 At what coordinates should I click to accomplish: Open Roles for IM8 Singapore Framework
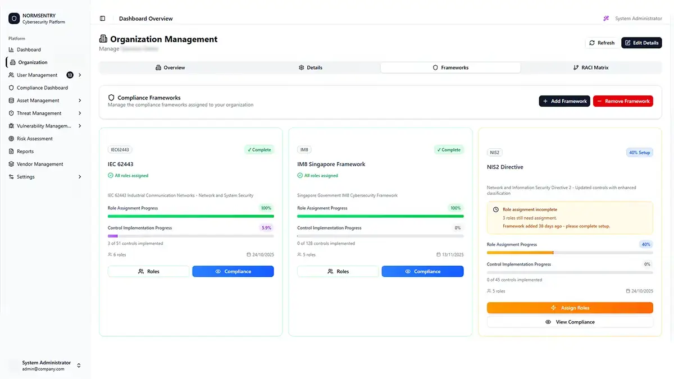[338, 271]
